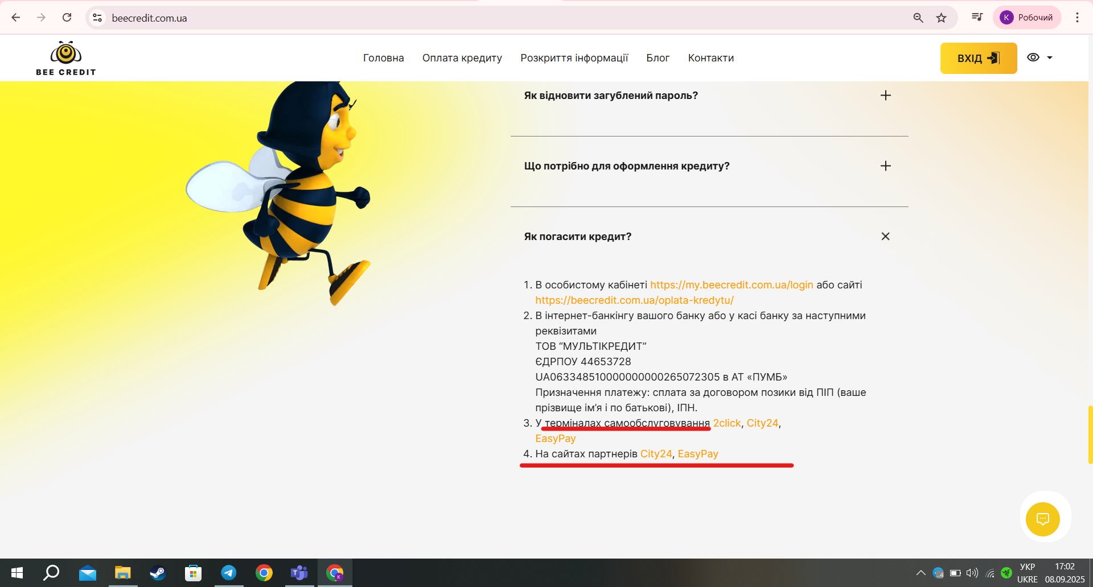Open Розкриття інформації menu item
The image size is (1093, 587).
tap(574, 58)
